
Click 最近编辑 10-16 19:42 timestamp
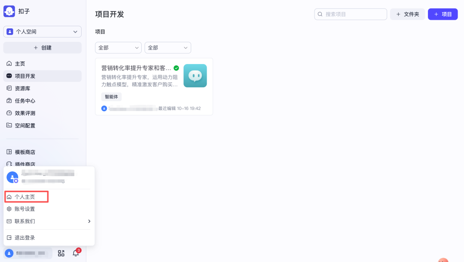(179, 109)
